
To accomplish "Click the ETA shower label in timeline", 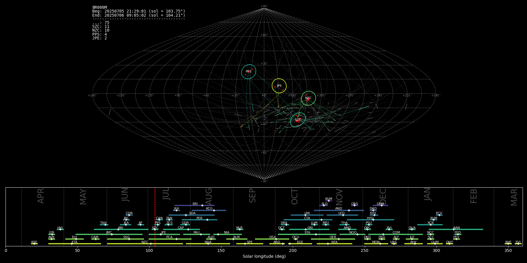I will [75, 242].
